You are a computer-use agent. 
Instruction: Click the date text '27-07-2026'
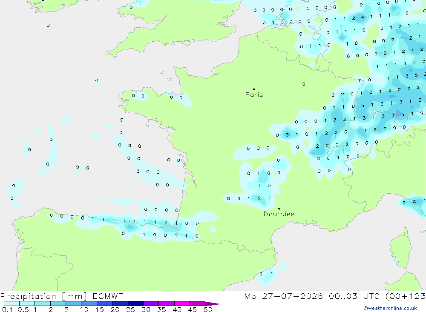pos(292,296)
